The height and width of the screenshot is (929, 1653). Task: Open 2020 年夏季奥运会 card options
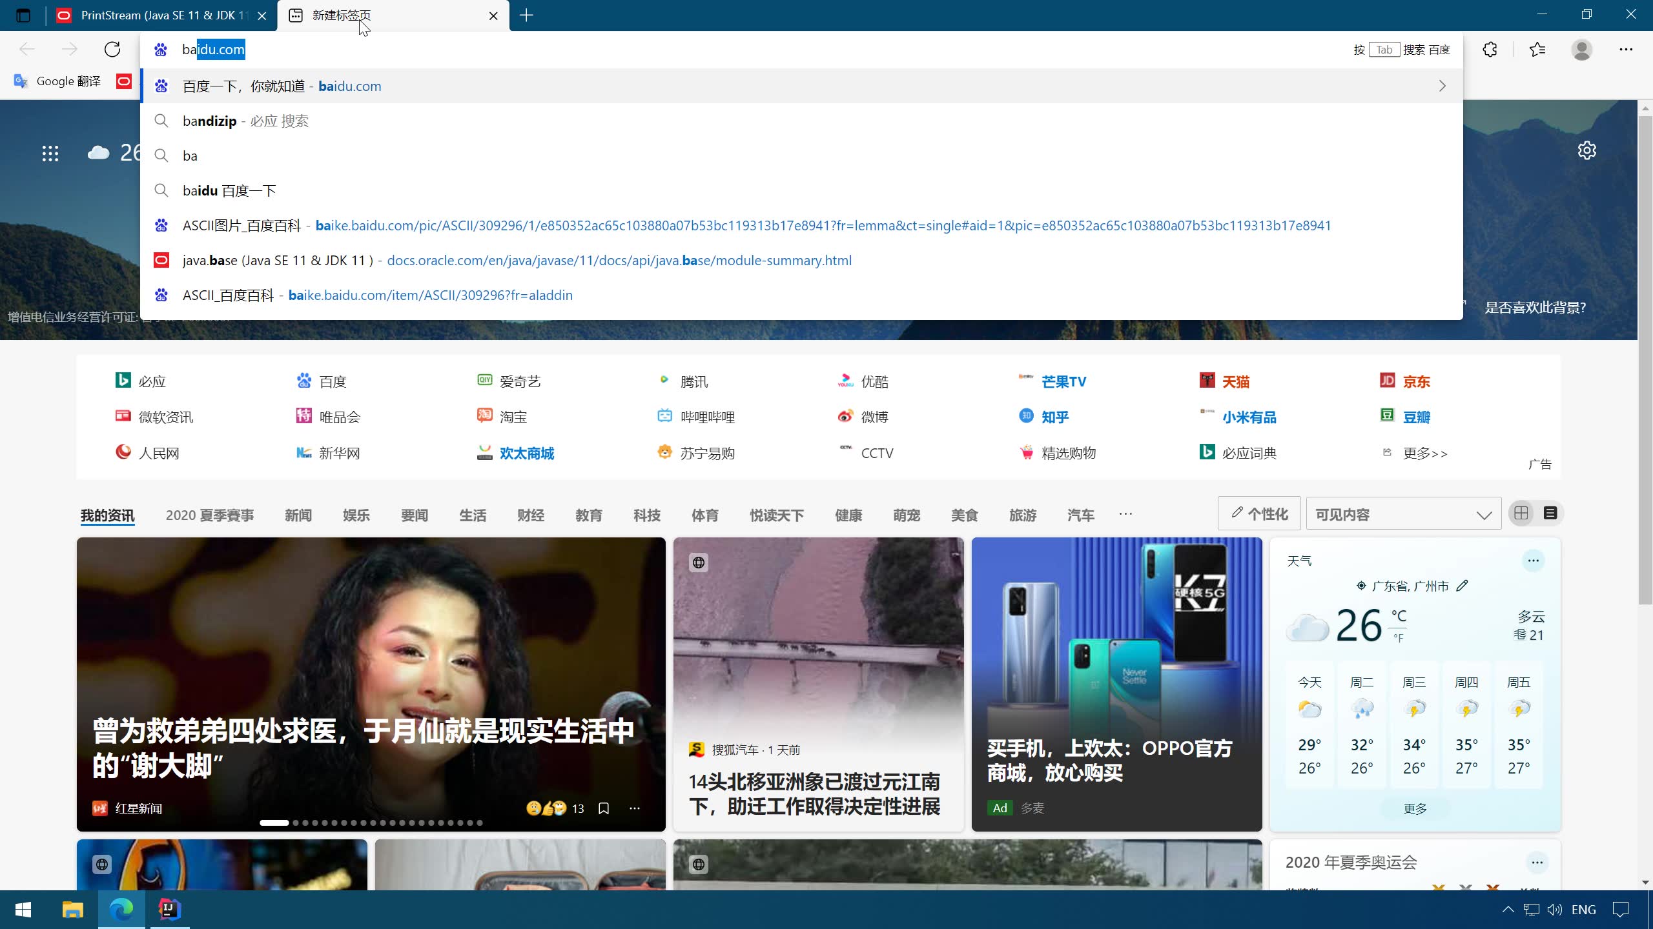(x=1537, y=863)
